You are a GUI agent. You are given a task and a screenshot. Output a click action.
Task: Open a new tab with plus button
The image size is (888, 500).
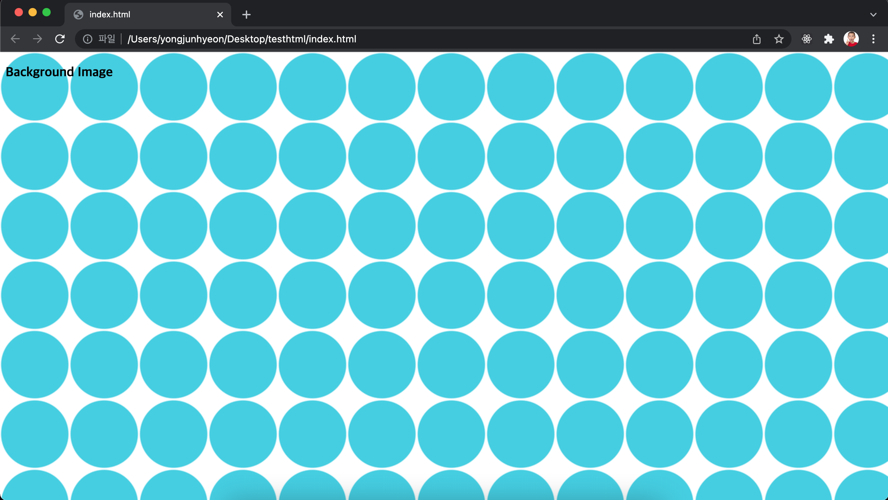point(246,15)
